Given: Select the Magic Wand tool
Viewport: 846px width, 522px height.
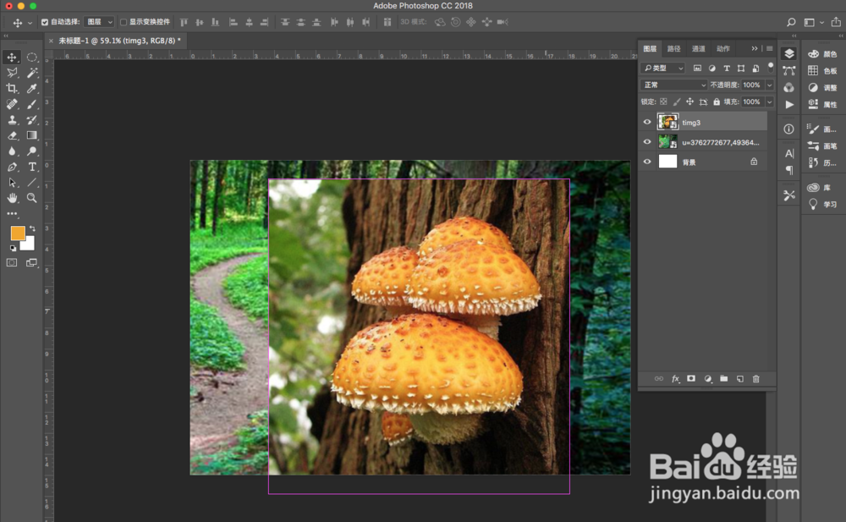Looking at the screenshot, I should 32,73.
